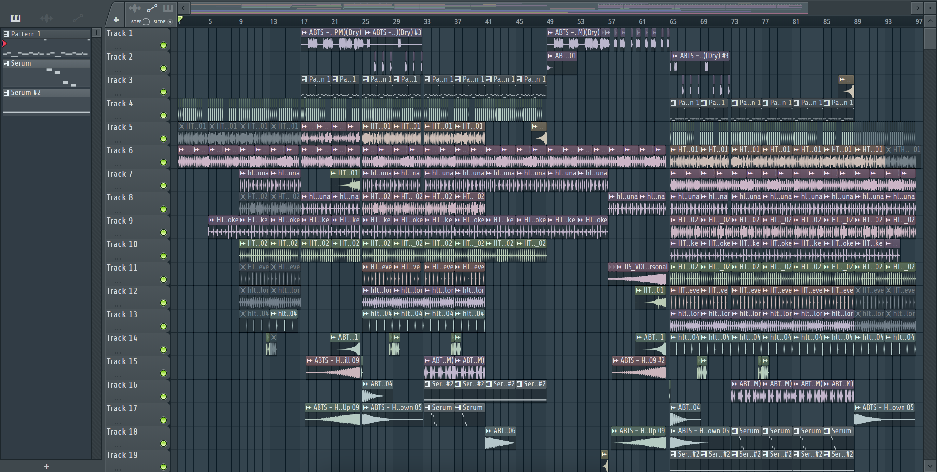This screenshot has height=472, width=937.
Task: Open menu of ABTS -..(Dry) #3 clip on Track 2
Action: pyautogui.click(x=675, y=56)
